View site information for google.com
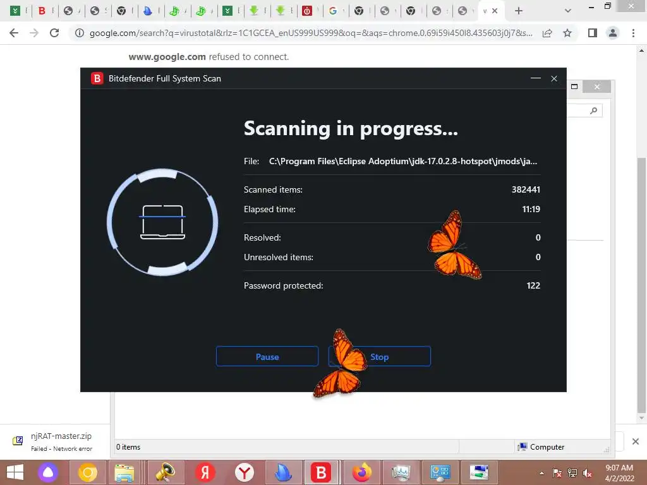647x485 pixels. click(x=79, y=33)
